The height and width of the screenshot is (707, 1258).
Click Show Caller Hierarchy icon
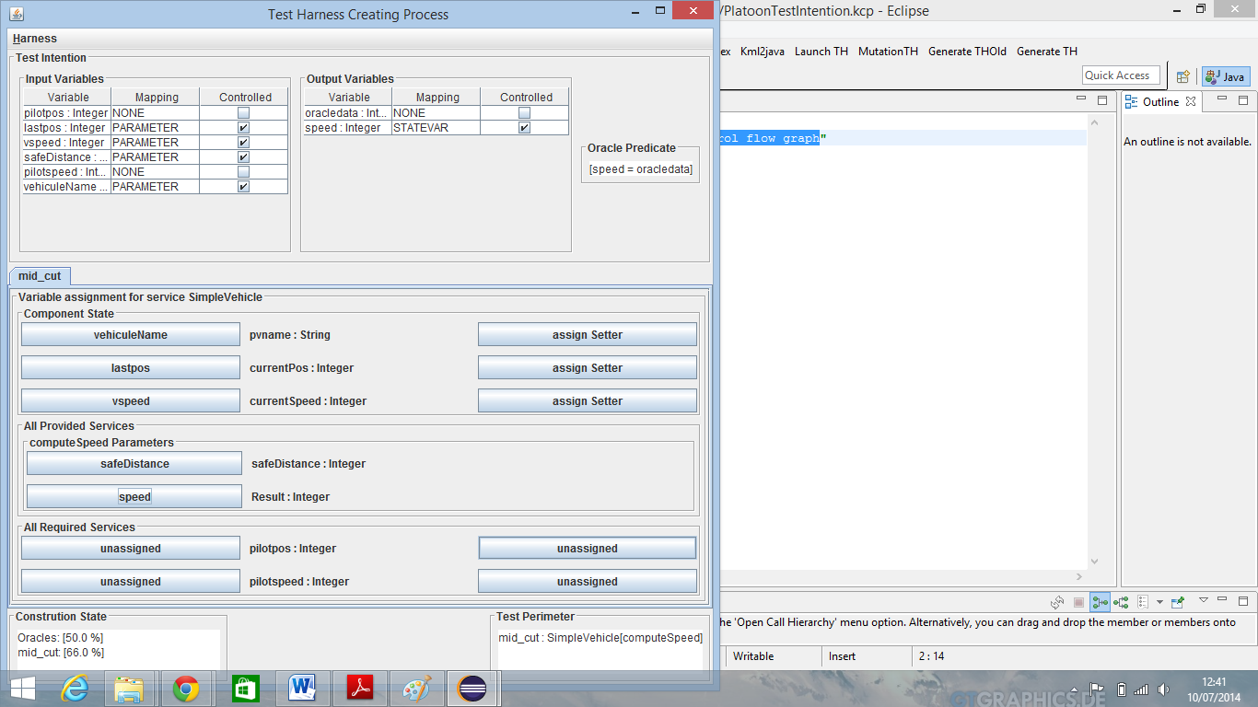pyautogui.click(x=1100, y=602)
